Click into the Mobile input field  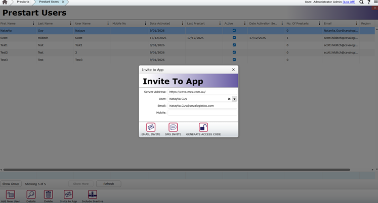tap(202, 113)
